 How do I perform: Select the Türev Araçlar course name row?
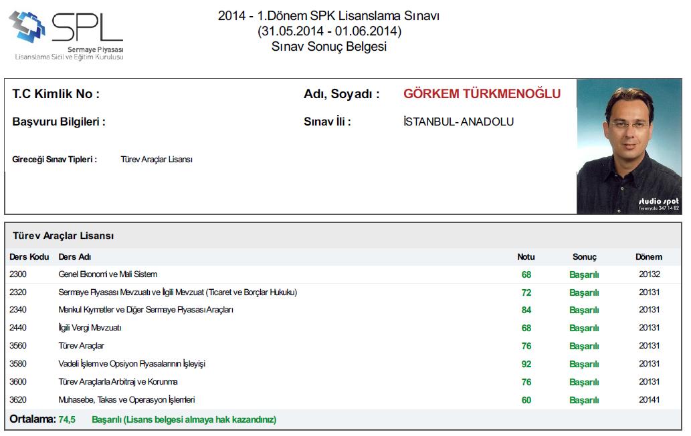tap(81, 346)
